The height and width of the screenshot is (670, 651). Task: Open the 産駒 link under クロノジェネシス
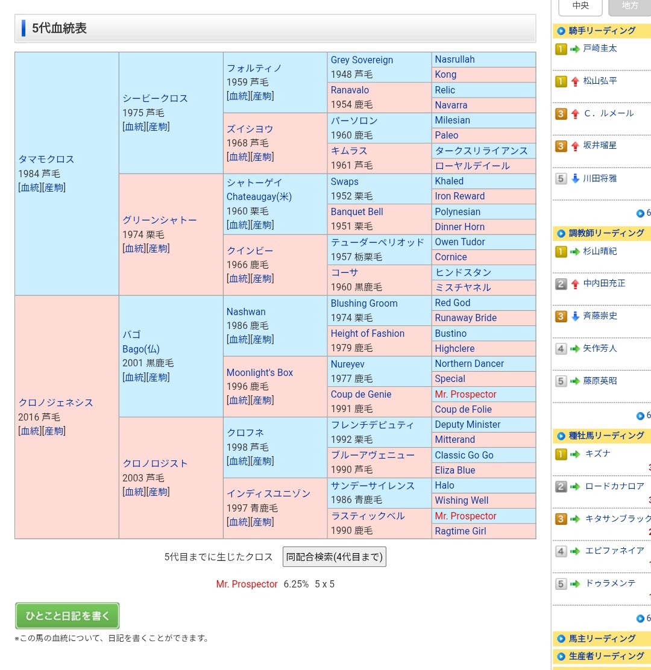(x=54, y=431)
